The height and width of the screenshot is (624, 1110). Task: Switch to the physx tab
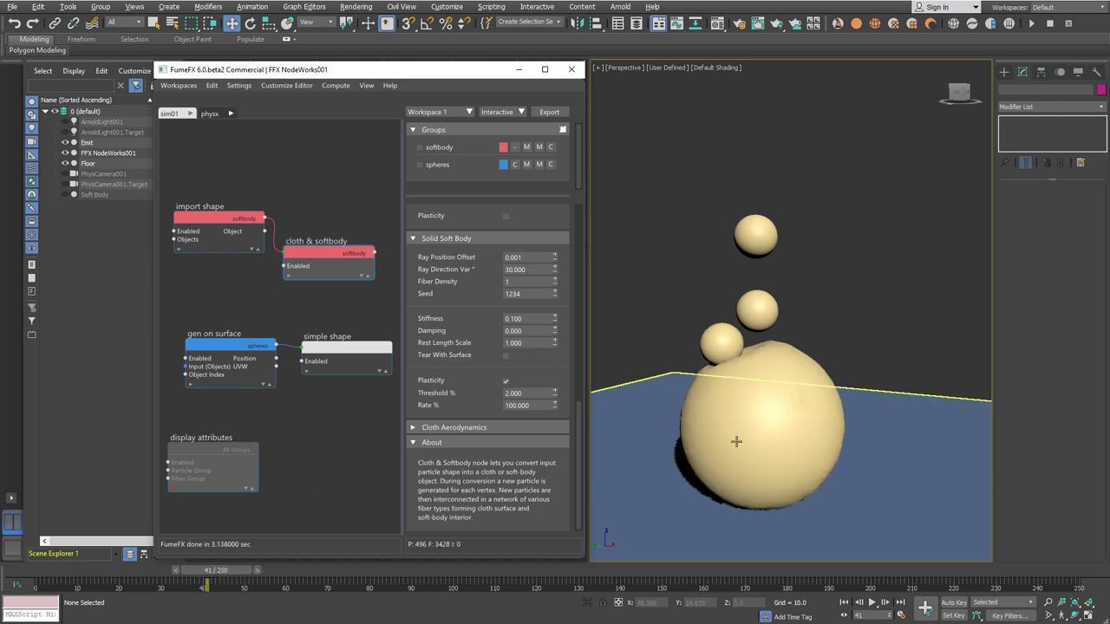click(x=210, y=114)
